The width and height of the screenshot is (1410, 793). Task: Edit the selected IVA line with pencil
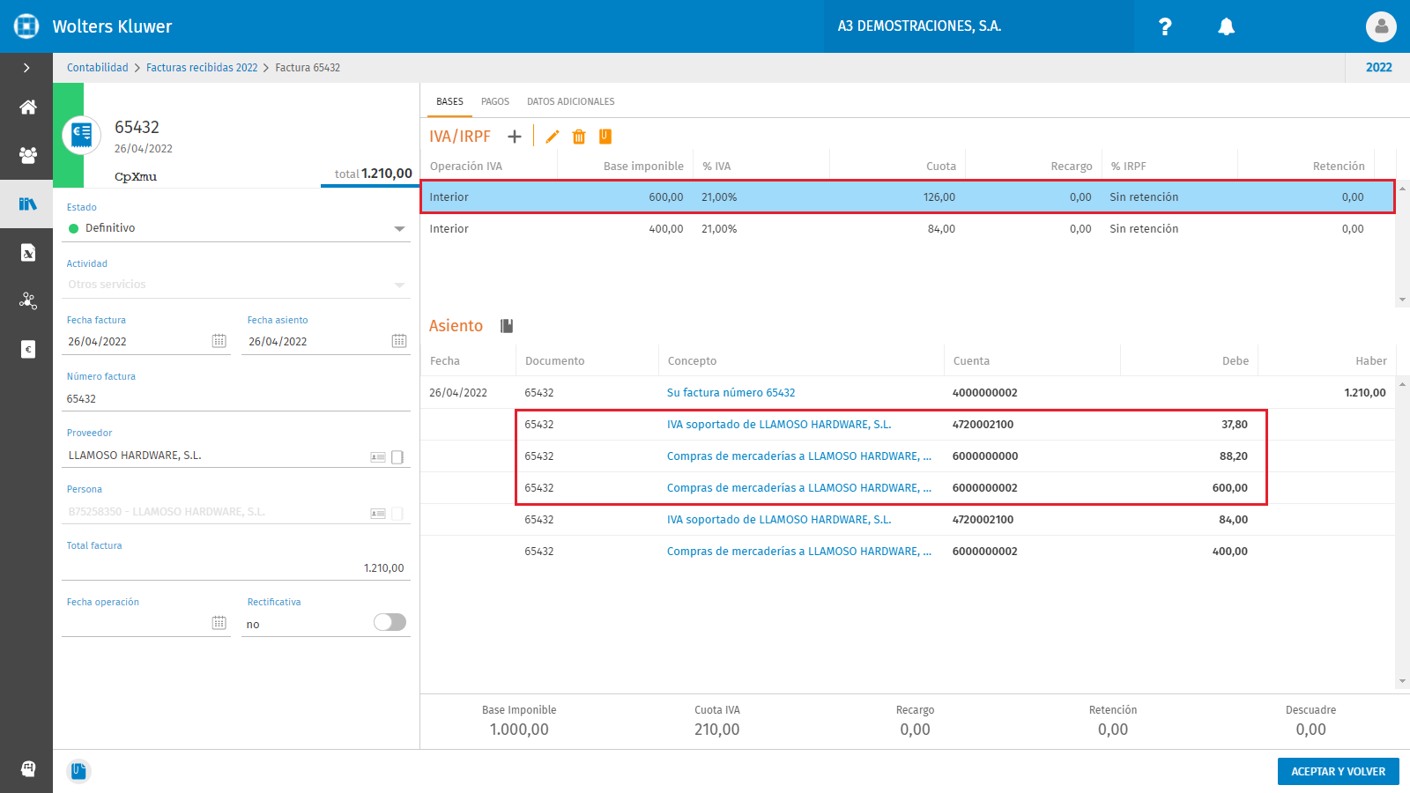pos(553,137)
